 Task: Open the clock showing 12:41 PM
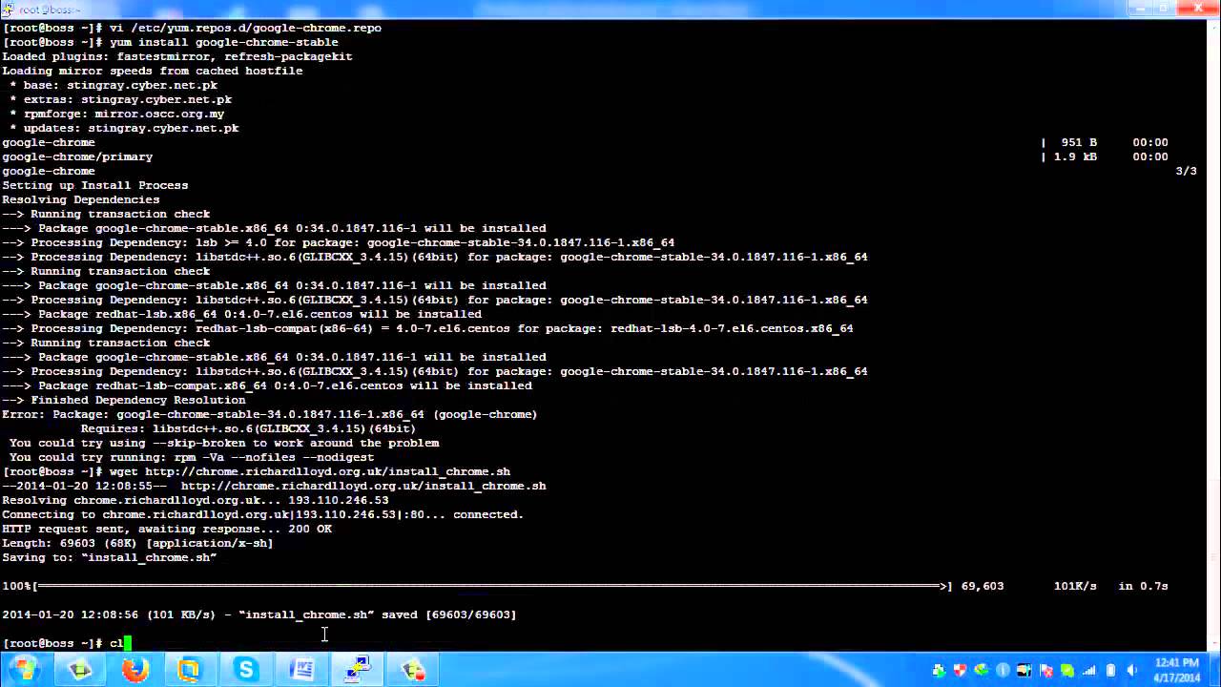pyautogui.click(x=1176, y=670)
